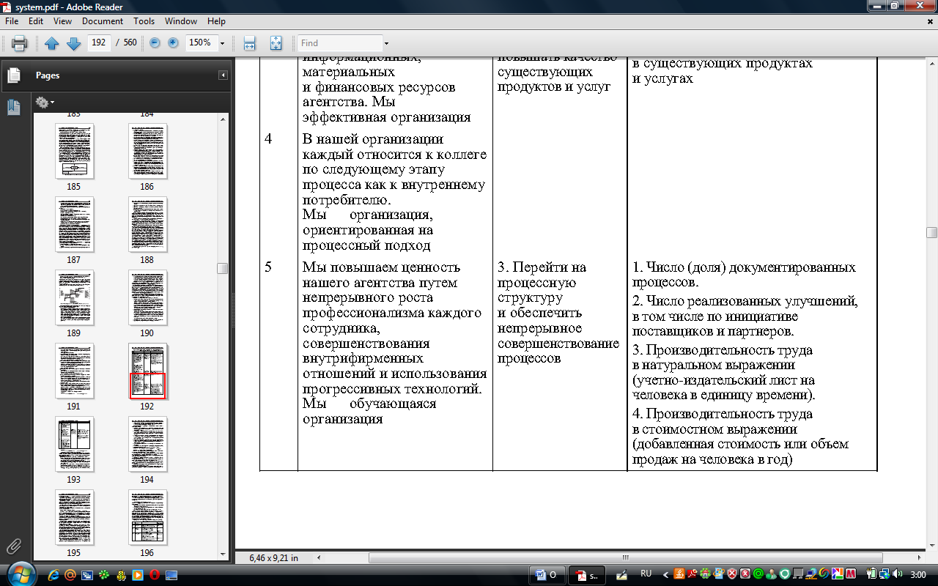This screenshot has height=586, width=938.
Task: Open the Bookmarks panel icon
Action: point(13,107)
